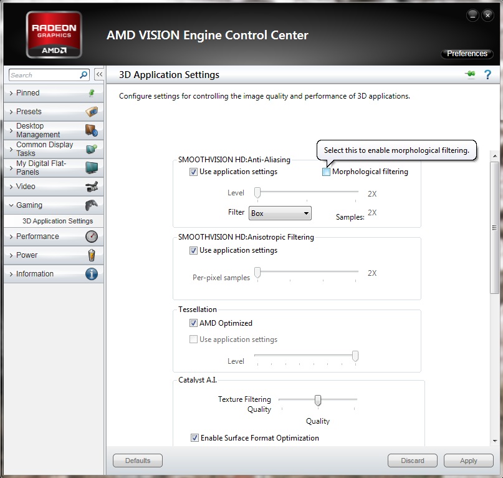Click the Presets camera icon

pos(92,112)
